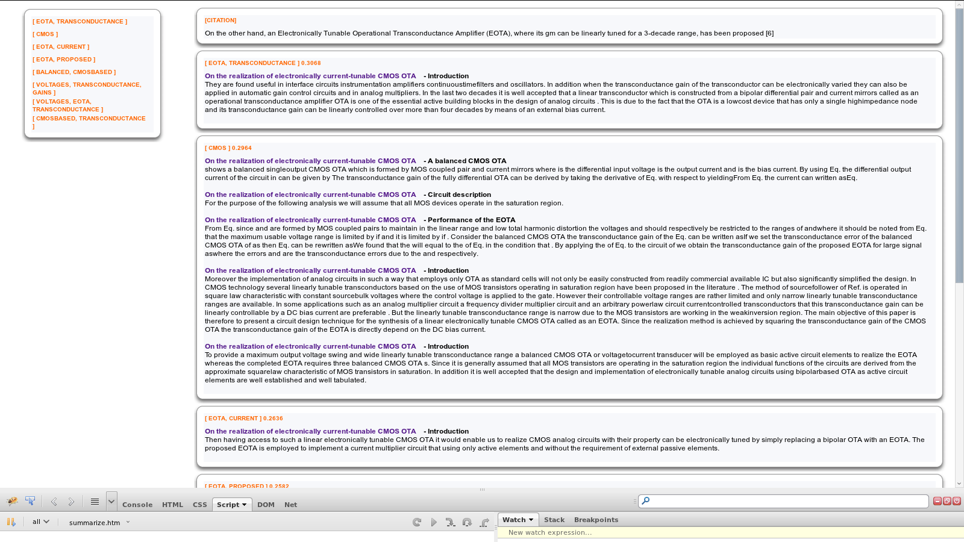Toggle the command line lines icon
Screen dimensions: 964x542
coord(95,502)
